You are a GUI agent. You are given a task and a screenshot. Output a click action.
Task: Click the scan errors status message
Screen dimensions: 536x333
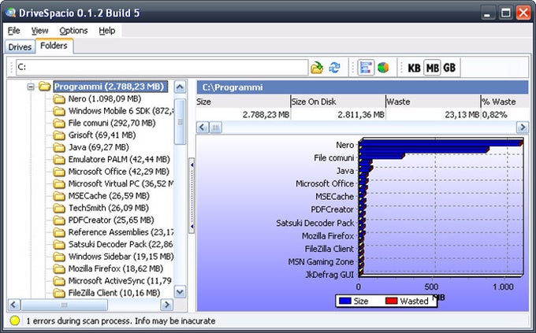tap(121, 321)
